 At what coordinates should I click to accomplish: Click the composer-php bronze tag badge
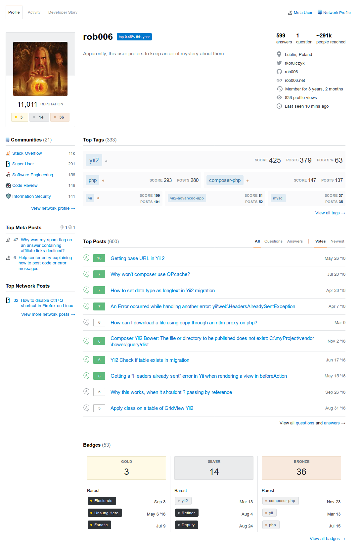pyautogui.click(x=280, y=501)
